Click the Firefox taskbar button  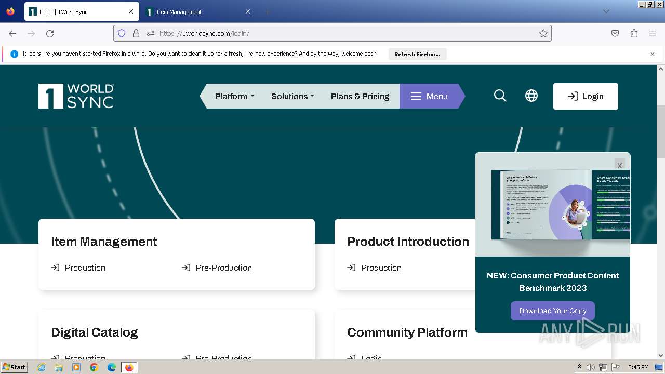point(129,367)
